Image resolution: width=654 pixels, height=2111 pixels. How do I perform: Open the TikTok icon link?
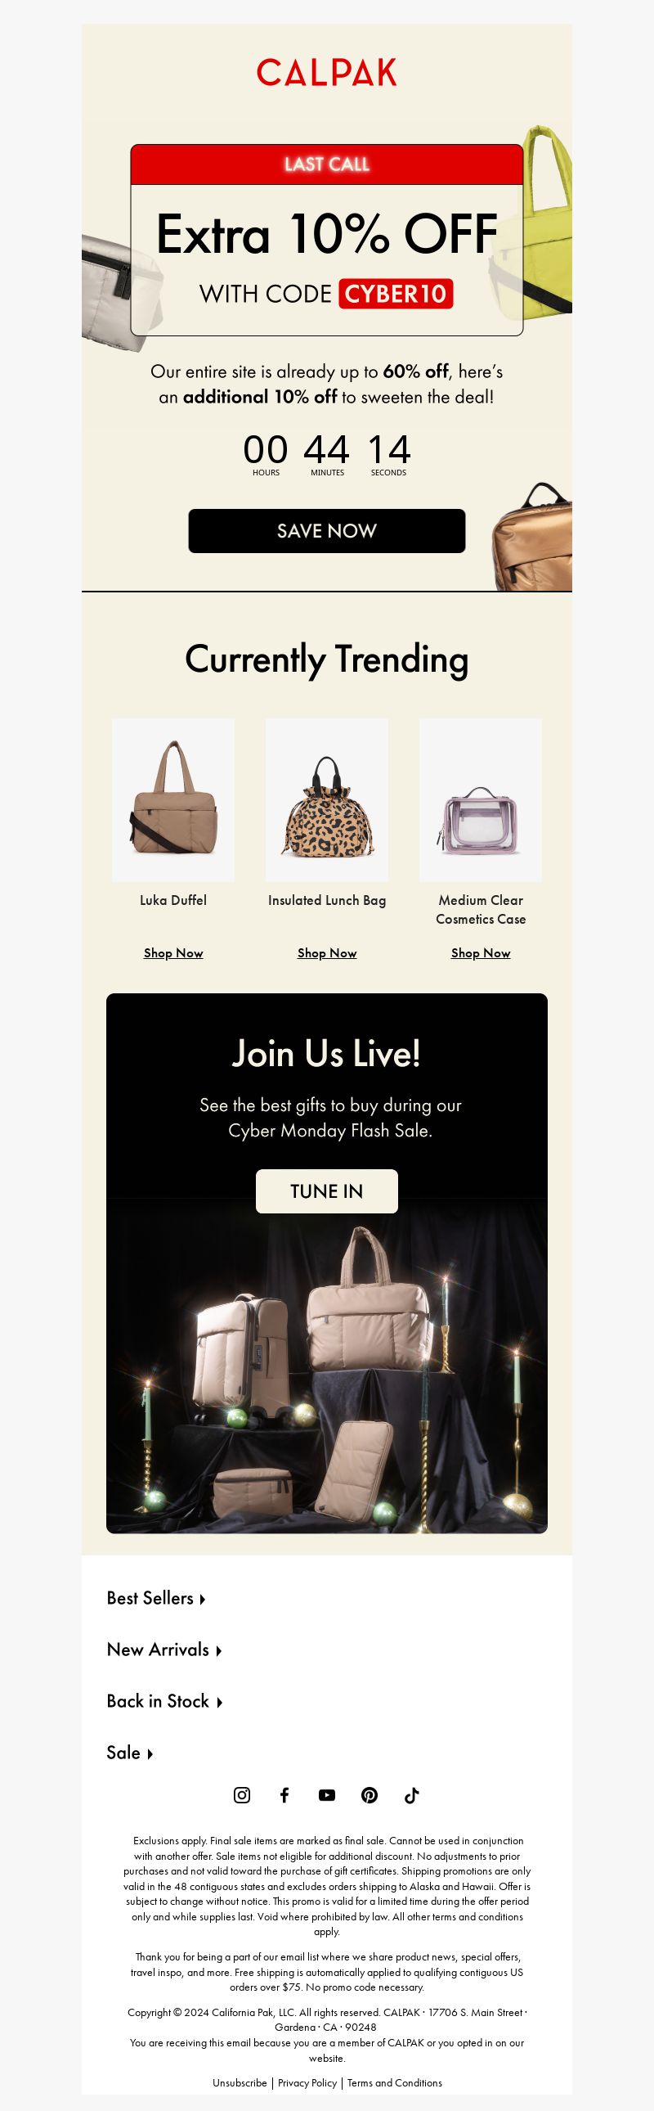pos(412,1794)
